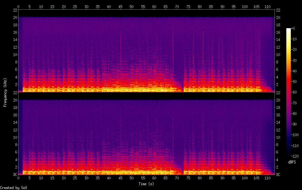Click "105" on the top time axis
Viewport: 302px width, 190px height.
(256, 6)
